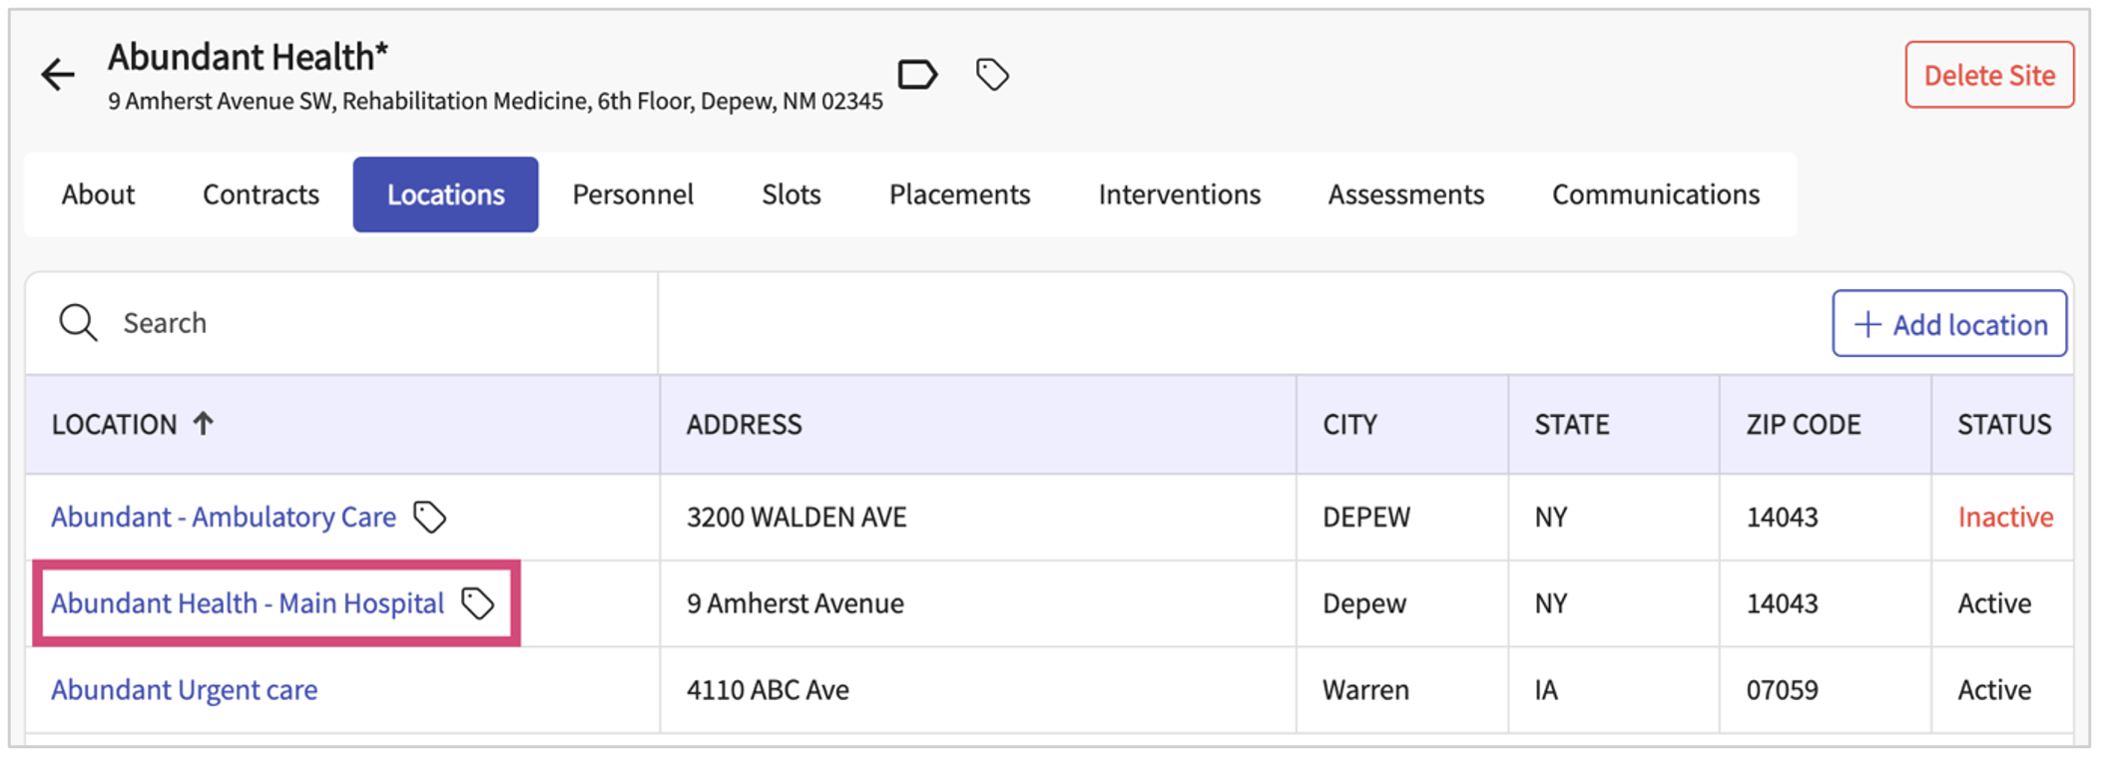Click the tag icon in the site header
The height and width of the screenshot is (758, 2104).
click(x=991, y=75)
